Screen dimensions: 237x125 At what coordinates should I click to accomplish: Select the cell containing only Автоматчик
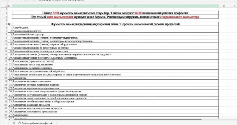(x=115, y=78)
